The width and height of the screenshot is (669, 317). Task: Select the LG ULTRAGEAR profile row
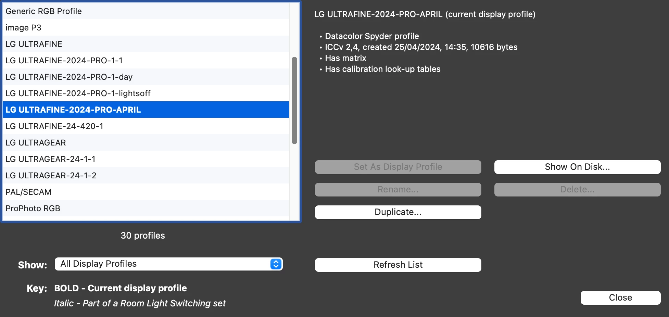click(146, 142)
